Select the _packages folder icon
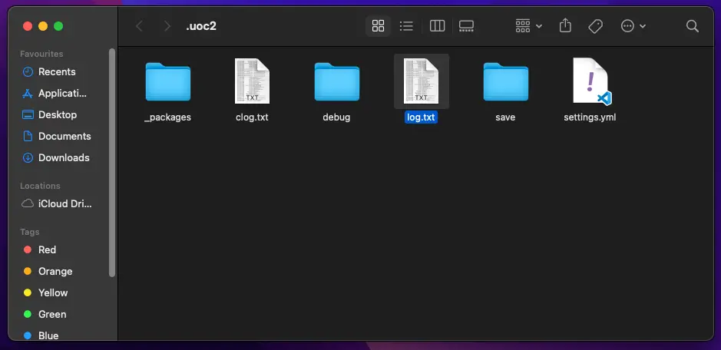 [x=168, y=82]
